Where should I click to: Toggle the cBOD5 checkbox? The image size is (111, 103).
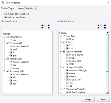click(67, 58)
